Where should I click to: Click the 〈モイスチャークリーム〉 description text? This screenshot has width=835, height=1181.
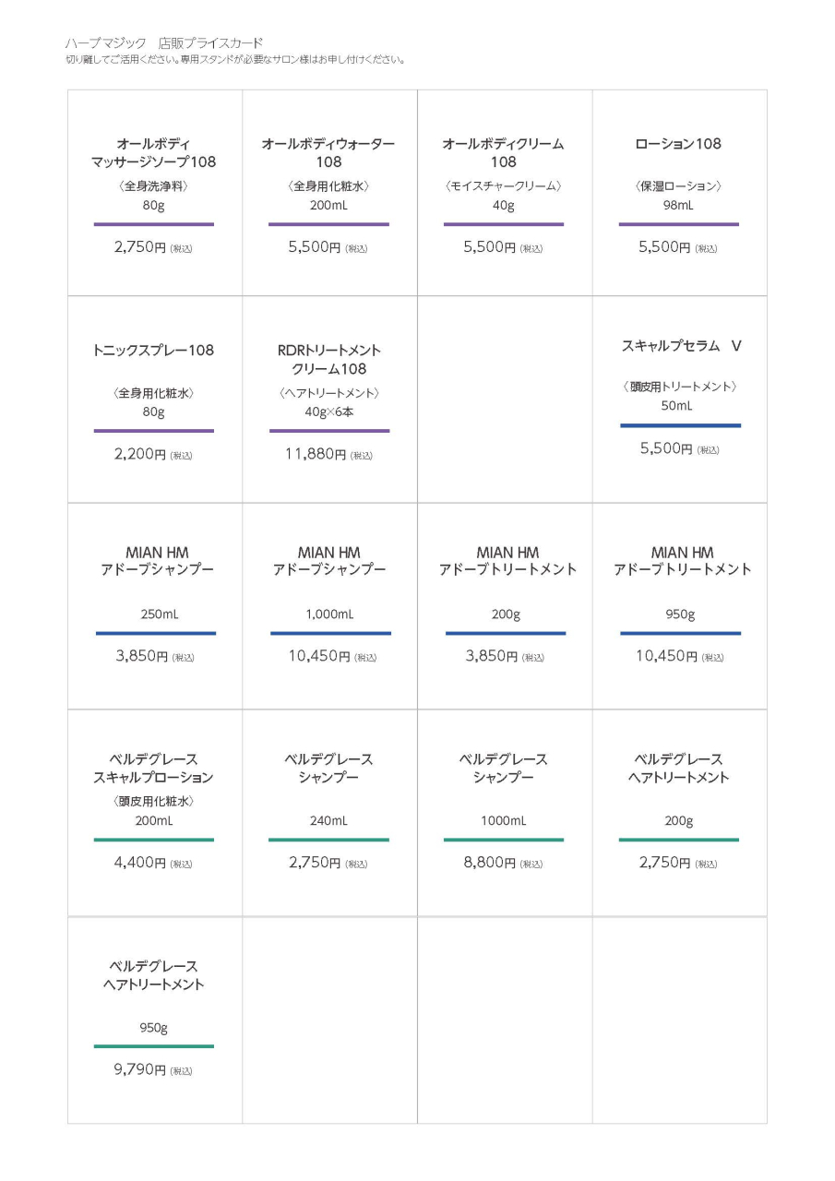[x=503, y=186]
